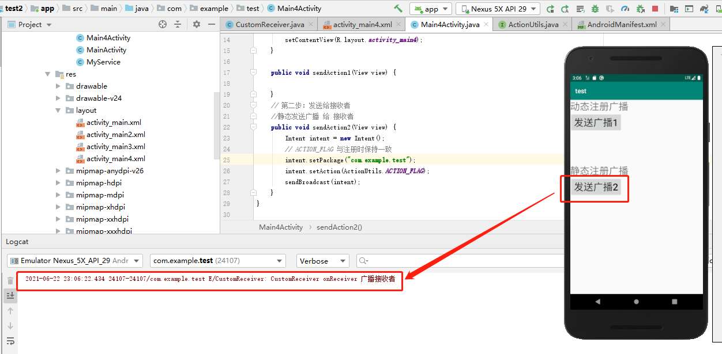The image size is (722, 354).
Task: Sync Project with Gradle Files elephant icon
Action: point(705,9)
